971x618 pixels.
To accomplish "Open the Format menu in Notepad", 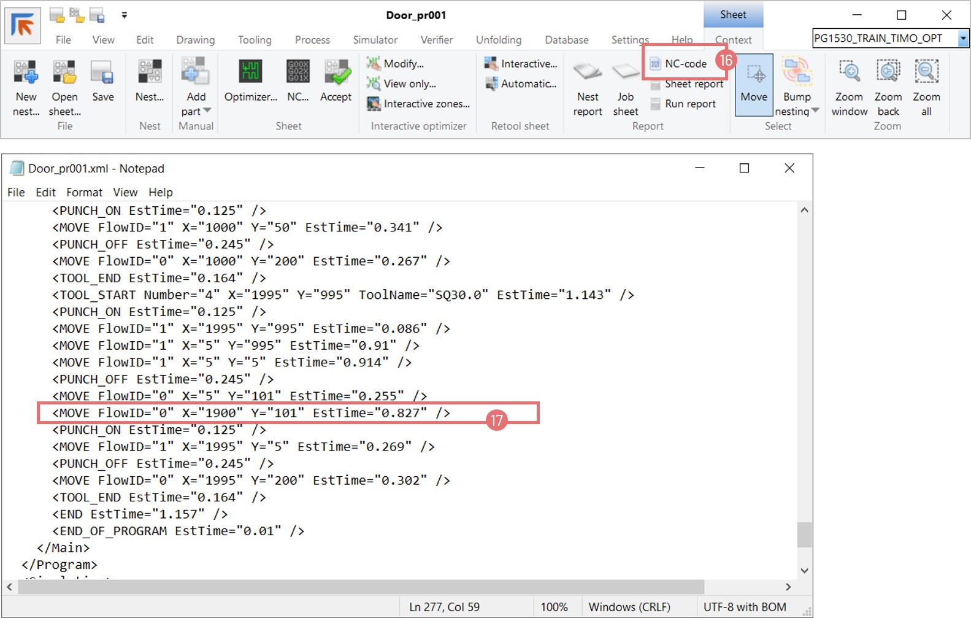I will point(84,192).
